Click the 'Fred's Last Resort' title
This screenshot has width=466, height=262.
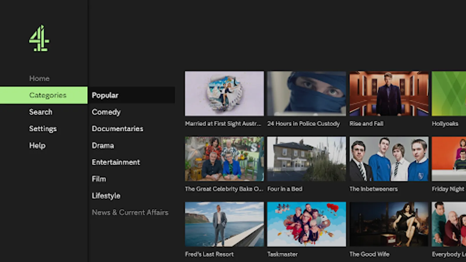pos(209,254)
